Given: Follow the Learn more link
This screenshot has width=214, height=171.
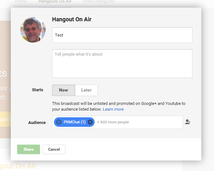Looking at the screenshot, I should pos(113,109).
